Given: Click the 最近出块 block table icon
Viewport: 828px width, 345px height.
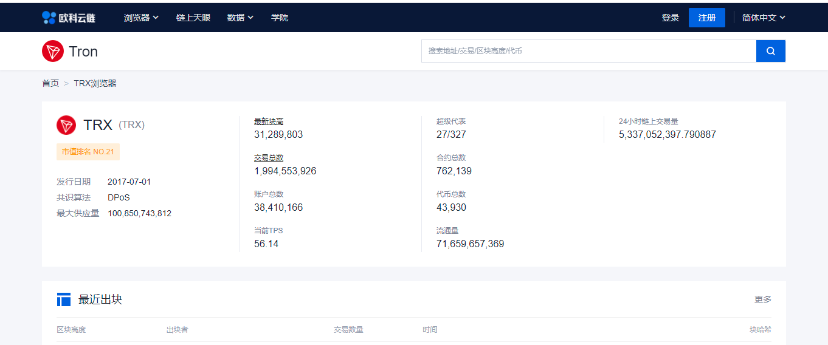Looking at the screenshot, I should coord(64,299).
